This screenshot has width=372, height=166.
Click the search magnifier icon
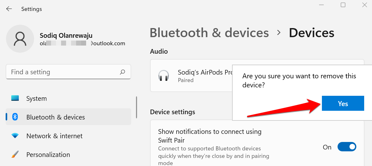[122, 72]
